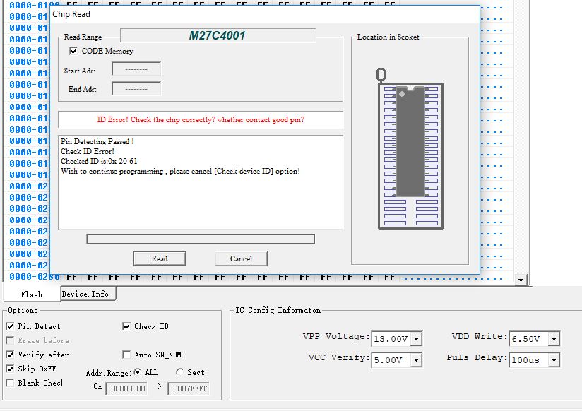Switch to the Flash tab
This screenshot has height=411, width=582.
coord(32,294)
